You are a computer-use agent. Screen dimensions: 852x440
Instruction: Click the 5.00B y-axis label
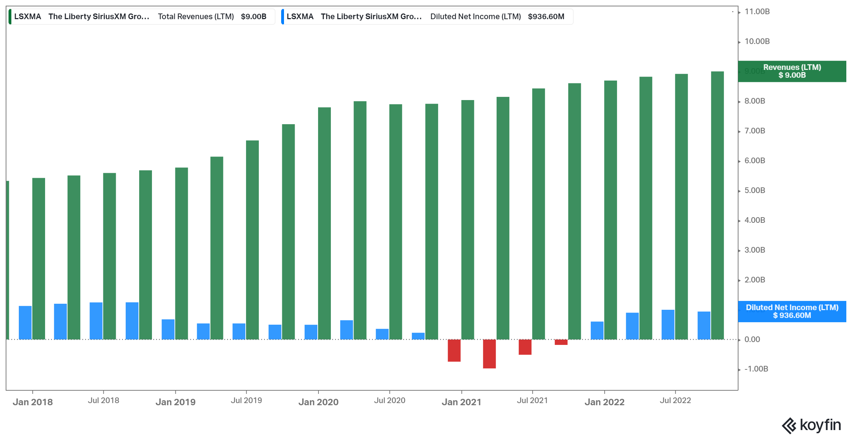pyautogui.click(x=755, y=191)
